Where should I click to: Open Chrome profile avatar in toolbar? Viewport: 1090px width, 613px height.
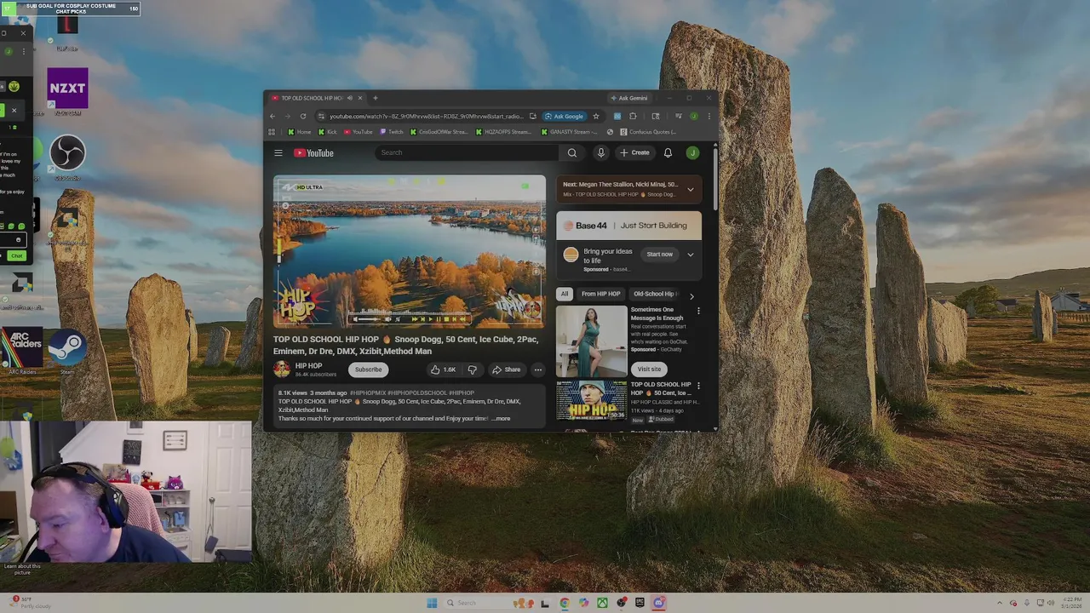(694, 116)
